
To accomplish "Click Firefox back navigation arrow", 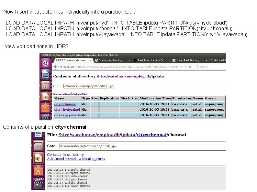I will pyautogui.click(x=55, y=67).
